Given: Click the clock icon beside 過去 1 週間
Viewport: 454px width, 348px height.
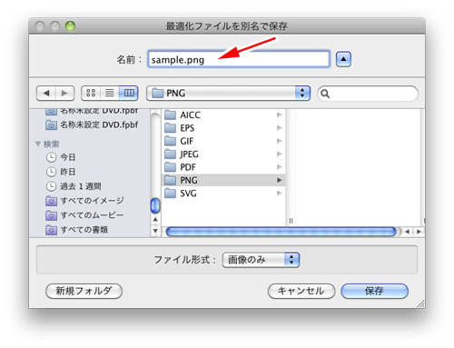Looking at the screenshot, I should (x=51, y=186).
